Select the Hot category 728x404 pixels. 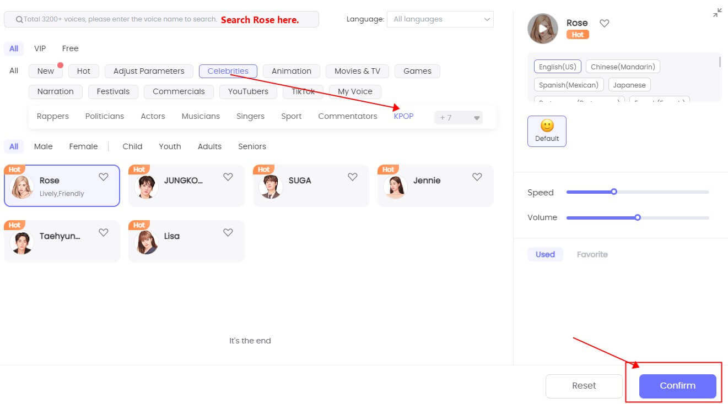tap(84, 71)
